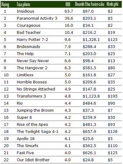Click the 'ROI' column header
This screenshot has width=123, height=164.
(x=68, y=4)
